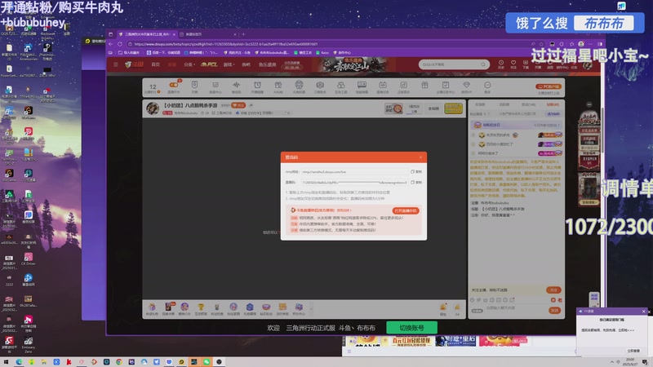Open the 背包 backpack icon in the gift bar
The height and width of the screenshot is (367, 653).
point(443,309)
